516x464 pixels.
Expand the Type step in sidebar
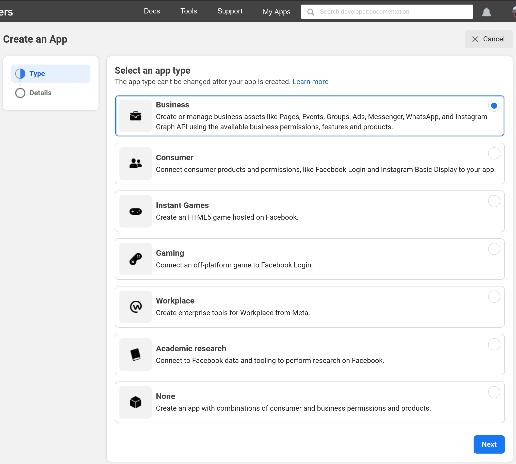51,73
